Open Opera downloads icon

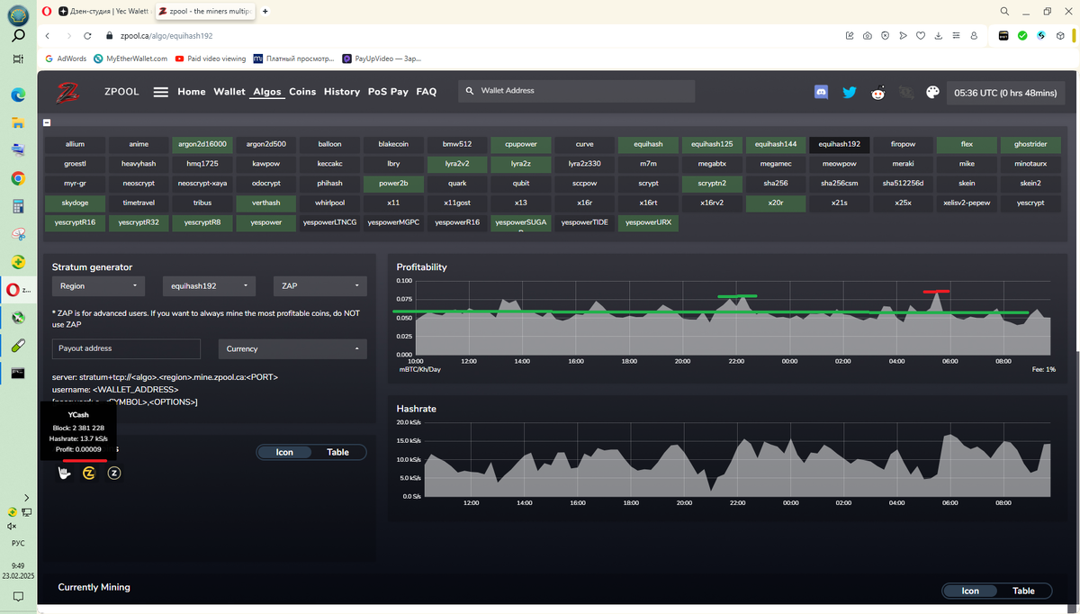938,36
